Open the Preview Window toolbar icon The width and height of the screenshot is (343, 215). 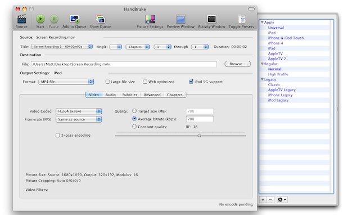180,19
